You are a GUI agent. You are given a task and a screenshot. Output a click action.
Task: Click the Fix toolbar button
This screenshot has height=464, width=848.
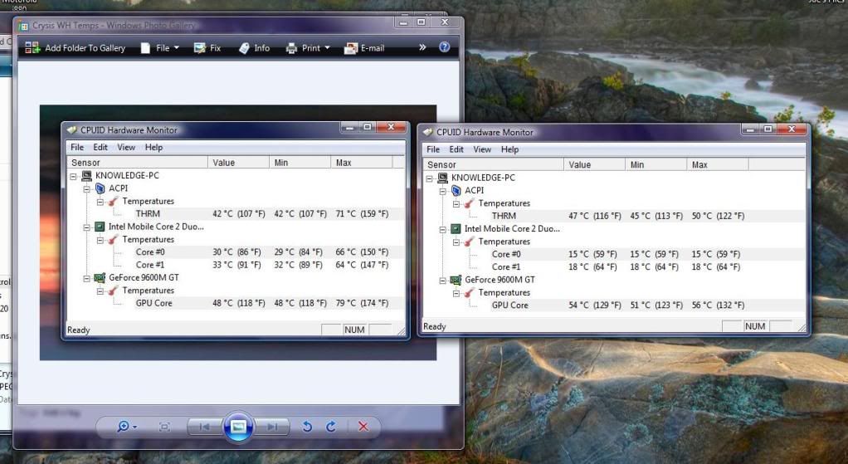(207, 47)
